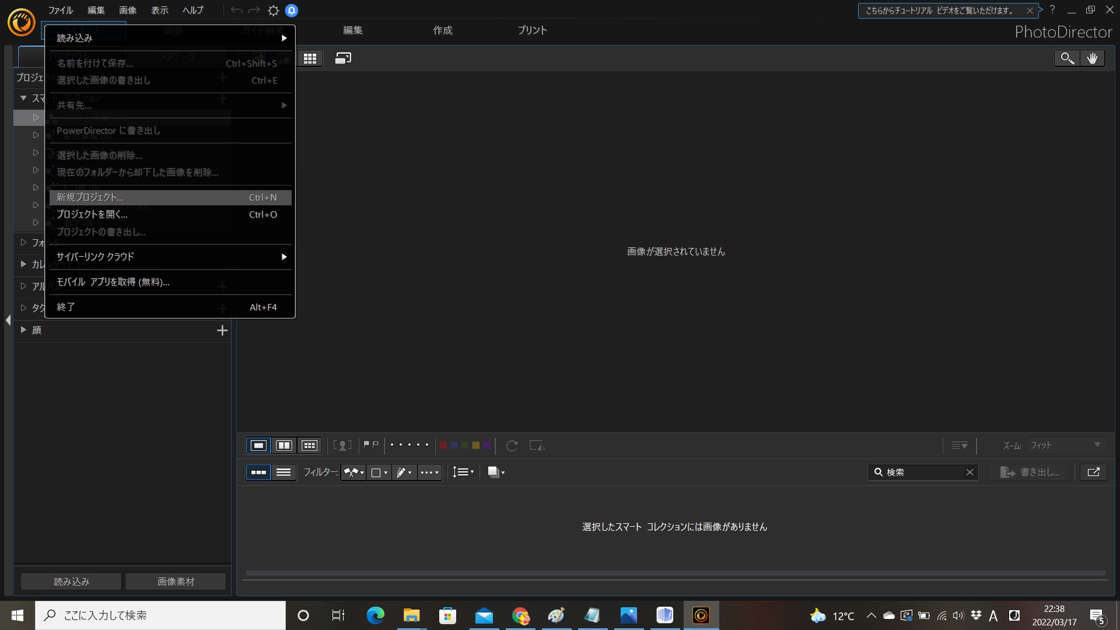
Task: Toggle thumbnail grid view button
Action: coord(310,58)
